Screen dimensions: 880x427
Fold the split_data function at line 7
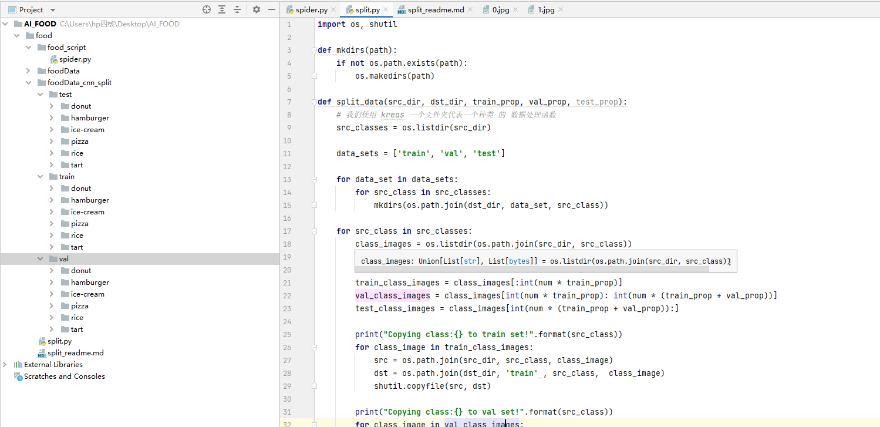(x=314, y=102)
